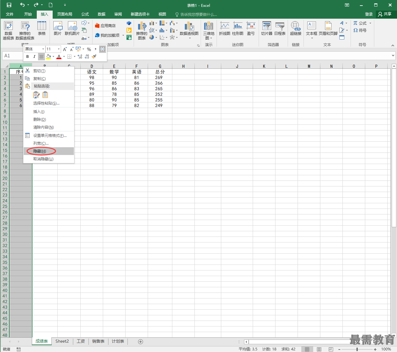Screen dimensions: 397x352
Task: Click the Bing Maps add-in icon
Action: (x=129, y=30)
